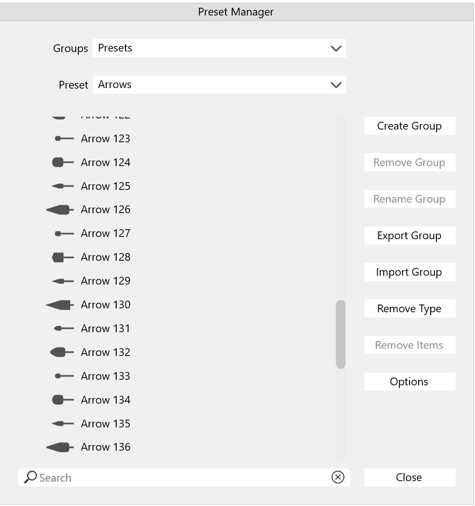
Task: Pick Arrow 133 in preset list
Action: point(105,376)
